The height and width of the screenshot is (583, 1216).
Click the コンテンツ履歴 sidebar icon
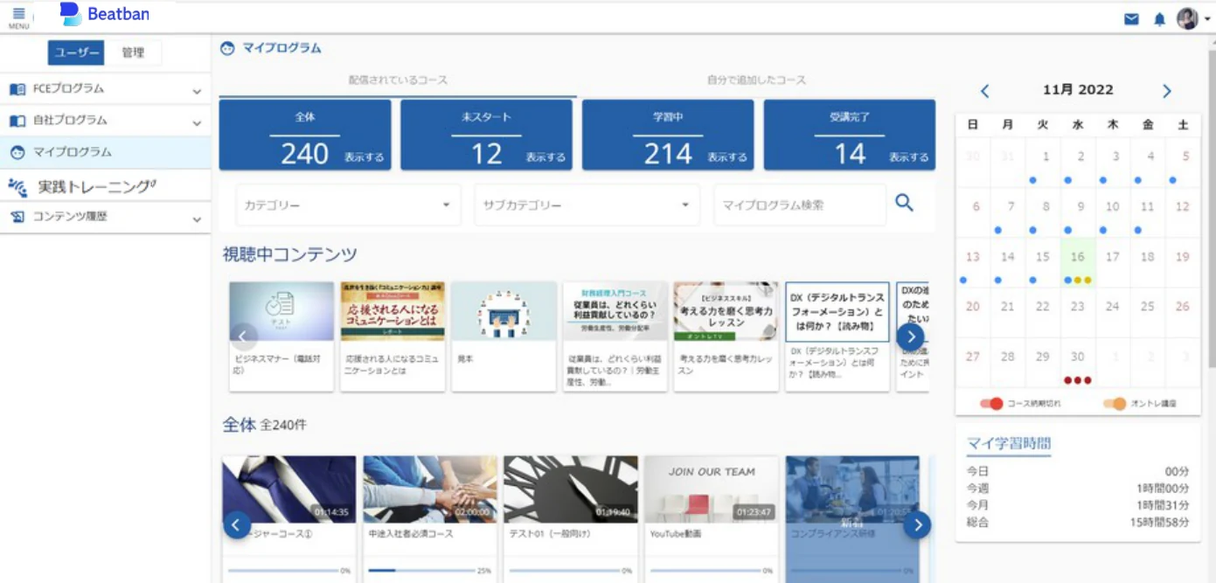click(17, 217)
